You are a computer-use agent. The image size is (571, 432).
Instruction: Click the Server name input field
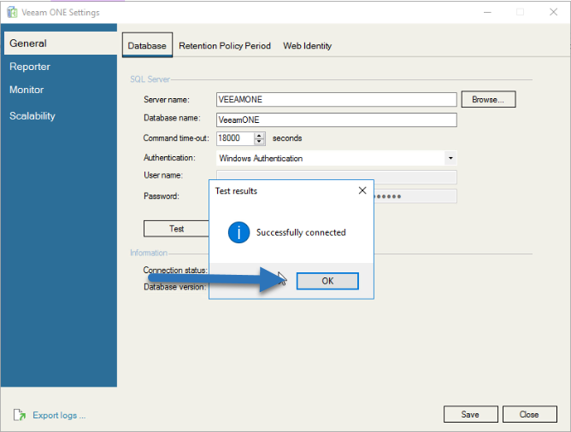click(337, 99)
